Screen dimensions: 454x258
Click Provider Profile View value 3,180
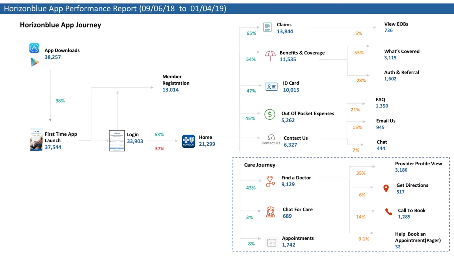(401, 170)
